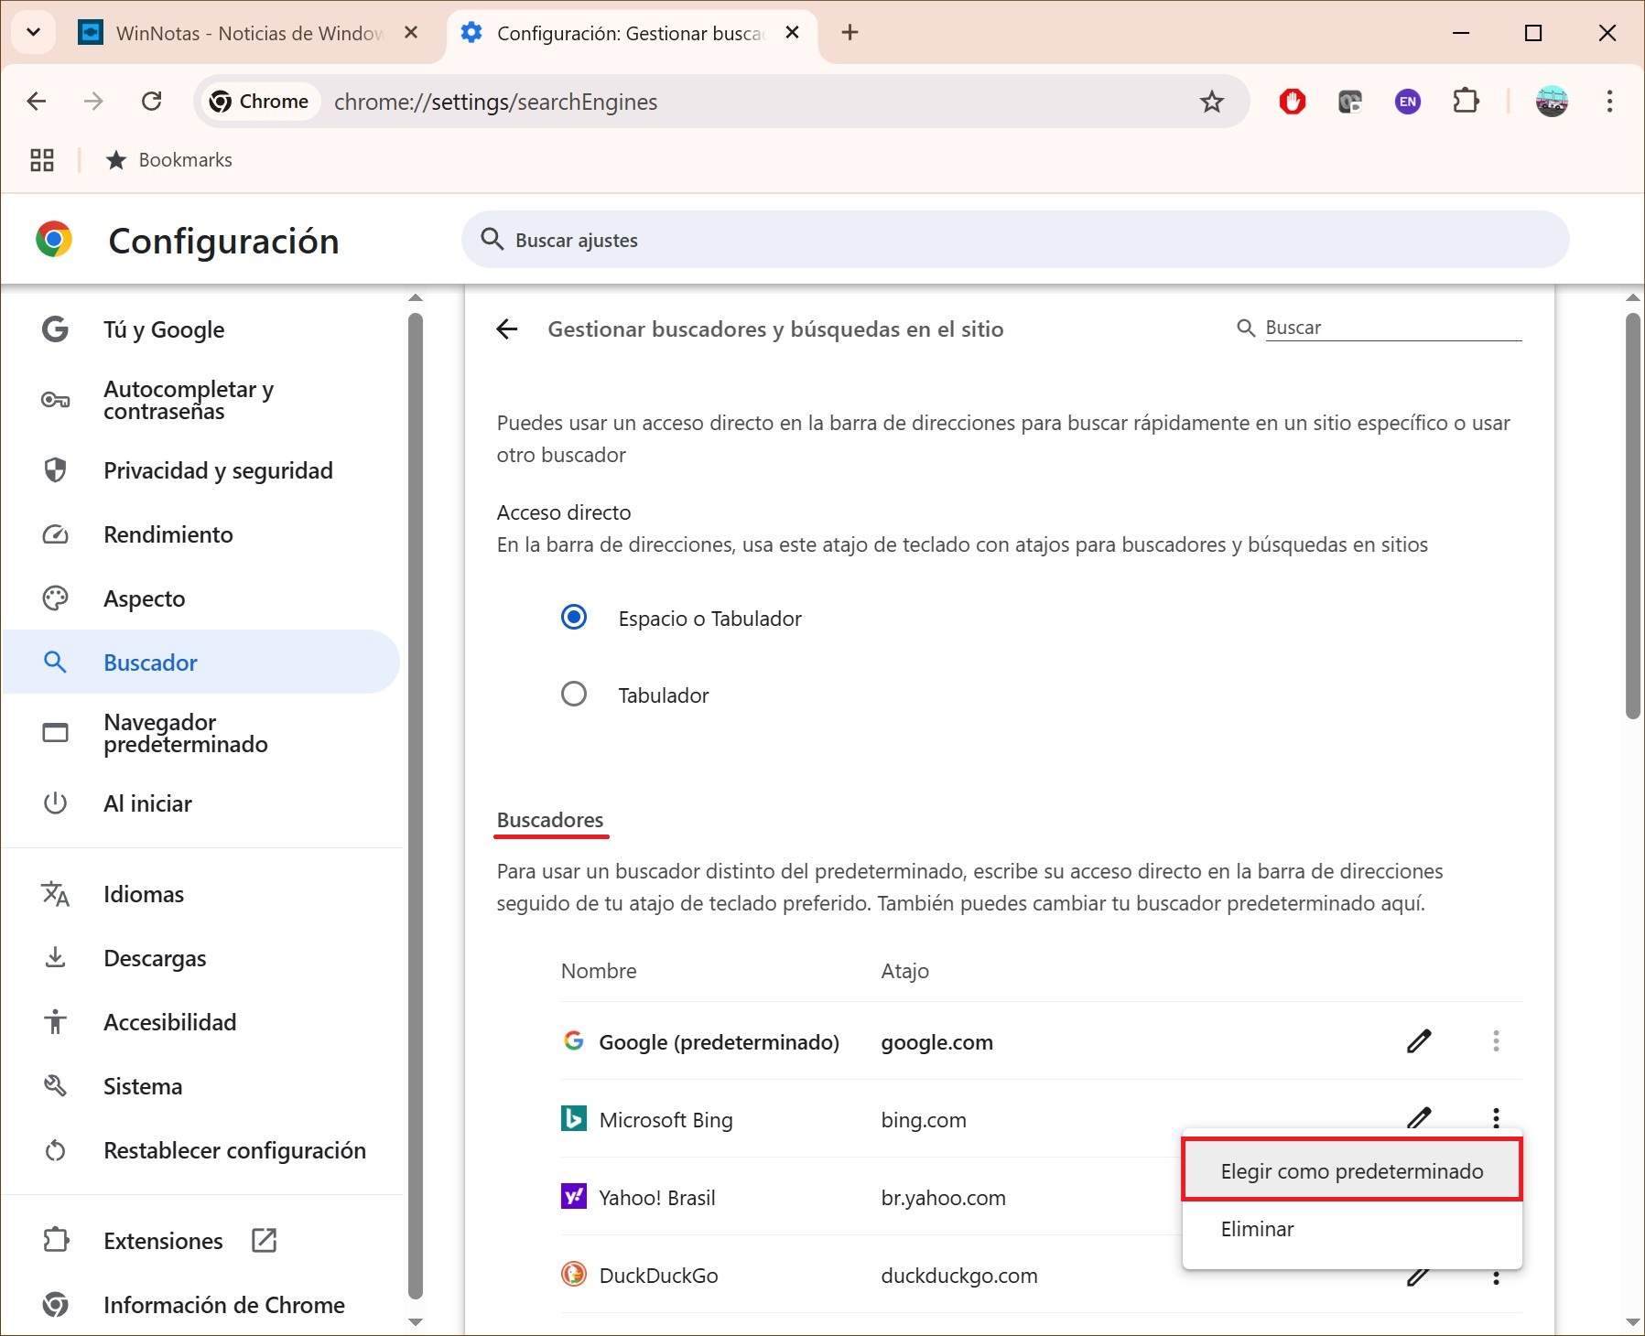Open more actions for Microsoft Bing

pos(1496,1117)
